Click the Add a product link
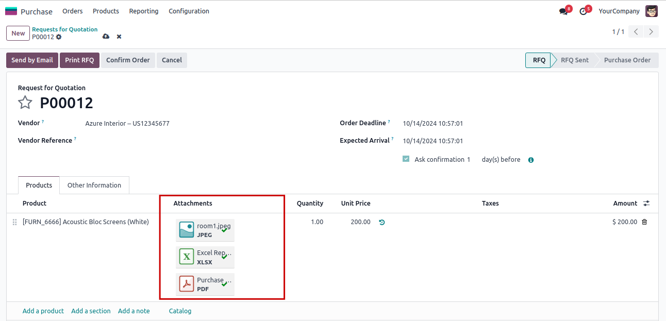This screenshot has height=321, width=666. point(43,311)
